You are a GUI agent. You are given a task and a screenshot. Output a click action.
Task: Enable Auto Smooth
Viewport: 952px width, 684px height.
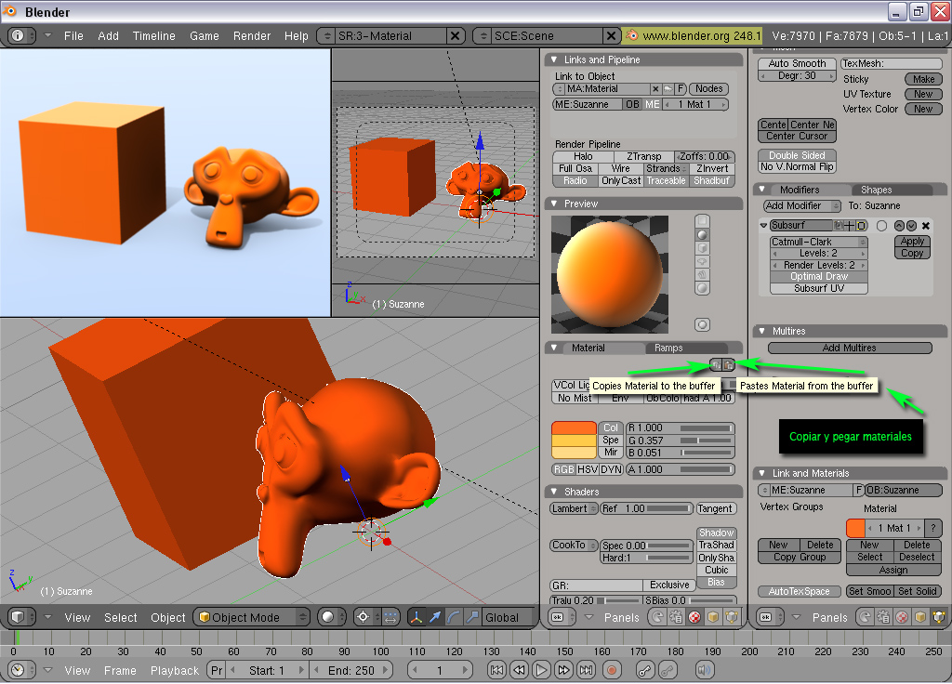[x=797, y=64]
